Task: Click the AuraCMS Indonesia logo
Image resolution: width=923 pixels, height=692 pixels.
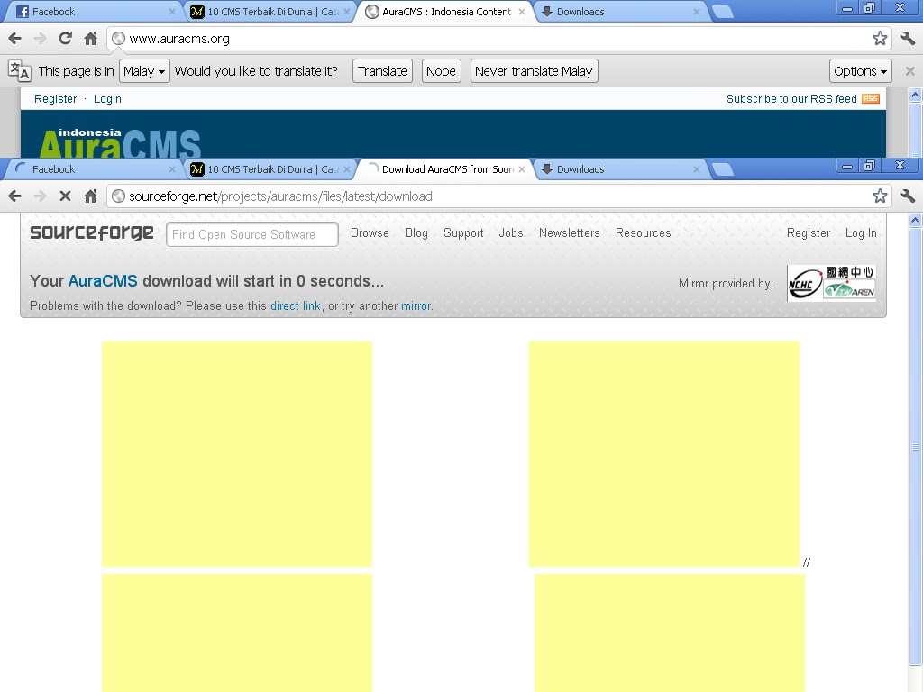Action: (x=121, y=143)
